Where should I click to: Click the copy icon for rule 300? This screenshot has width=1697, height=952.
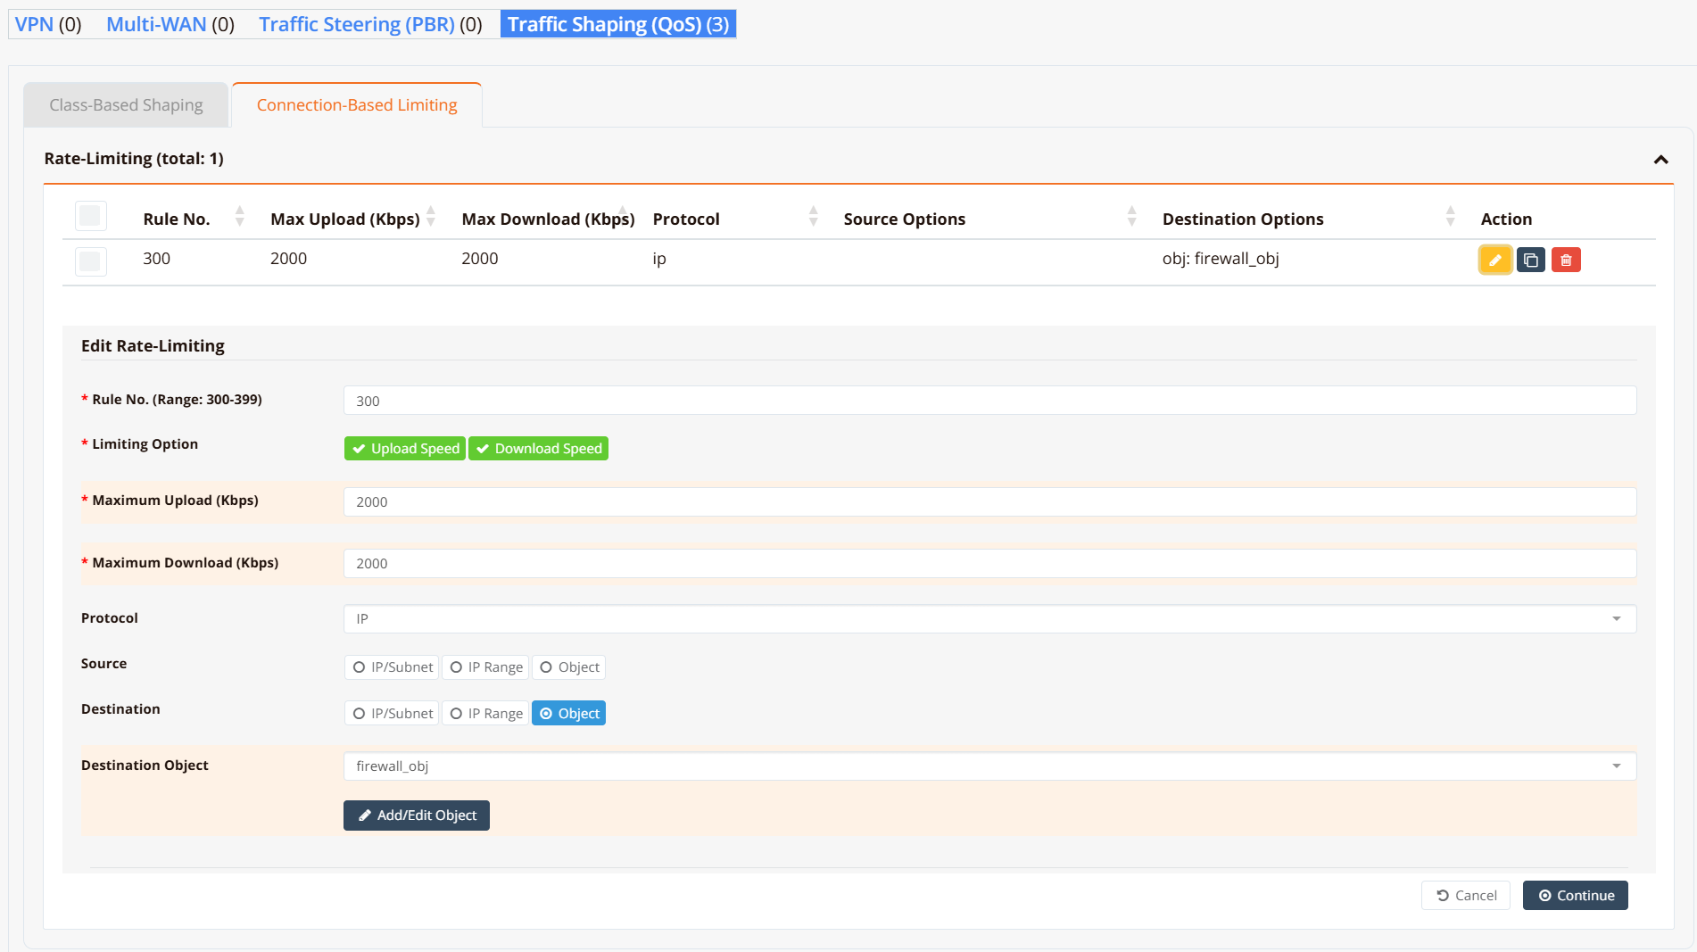pos(1530,260)
